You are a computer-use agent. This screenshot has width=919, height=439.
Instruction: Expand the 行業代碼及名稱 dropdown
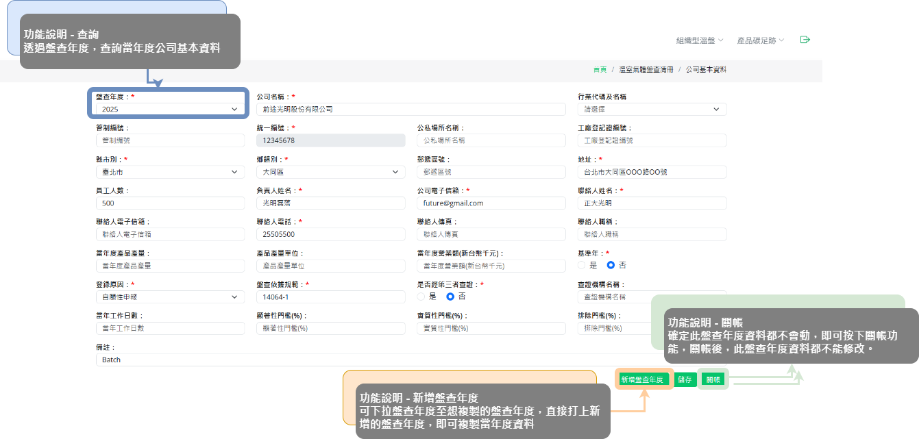[652, 109]
